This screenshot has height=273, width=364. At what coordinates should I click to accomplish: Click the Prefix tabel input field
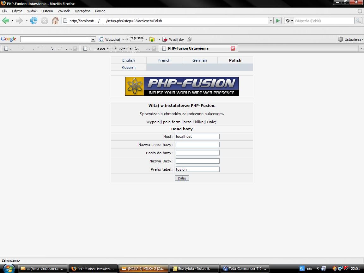coord(197,169)
